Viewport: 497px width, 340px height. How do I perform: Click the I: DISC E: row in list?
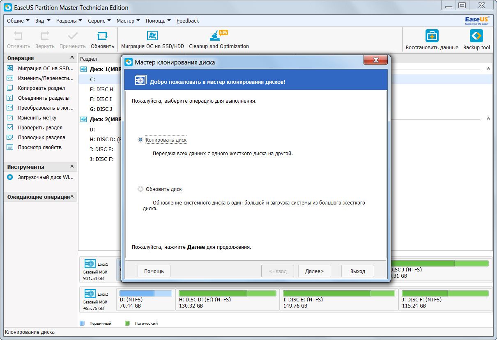[x=101, y=149]
